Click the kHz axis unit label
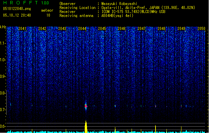The width and height of the screenshot is (209, 133). tap(3, 27)
